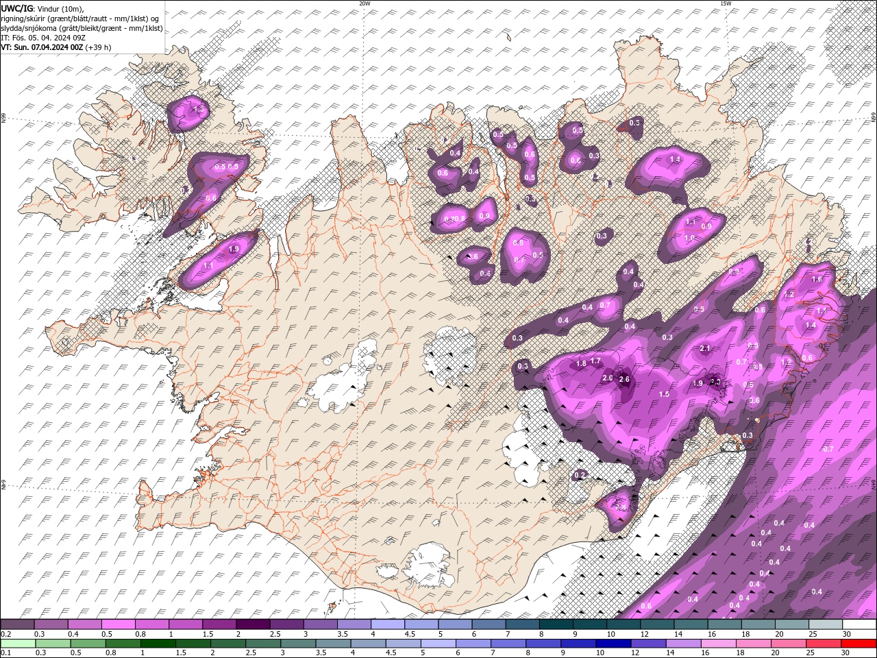Pick the lower legend green swatch labeled 0.5
Image resolution: width=877 pixels, height=658 pixels.
[x=88, y=644]
